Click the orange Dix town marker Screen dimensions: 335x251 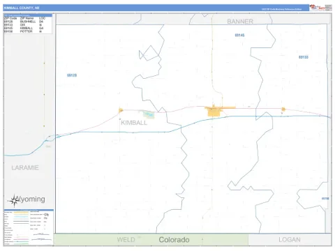pyautogui.click(x=283, y=109)
